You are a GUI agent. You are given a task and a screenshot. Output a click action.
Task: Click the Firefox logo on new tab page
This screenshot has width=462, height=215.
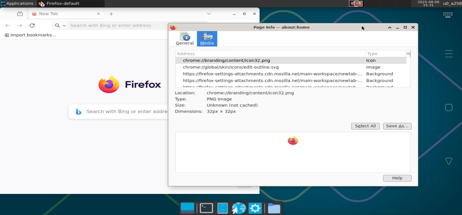coord(129,84)
